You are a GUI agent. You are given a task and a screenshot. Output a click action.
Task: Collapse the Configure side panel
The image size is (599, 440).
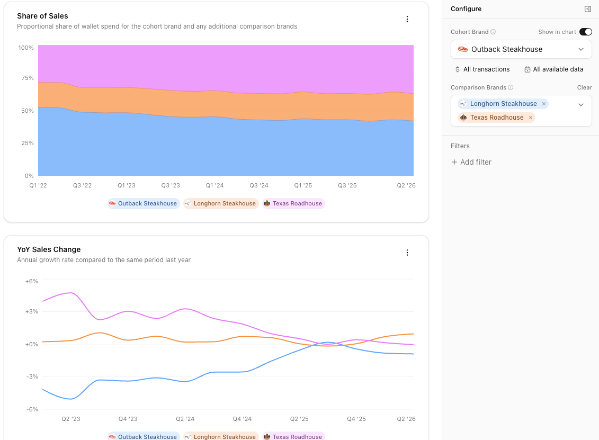tap(588, 9)
